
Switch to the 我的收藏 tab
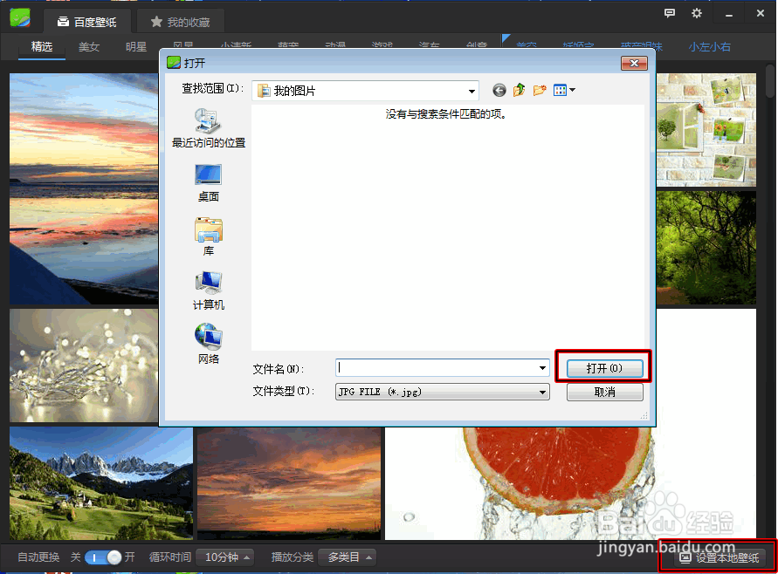tap(181, 22)
